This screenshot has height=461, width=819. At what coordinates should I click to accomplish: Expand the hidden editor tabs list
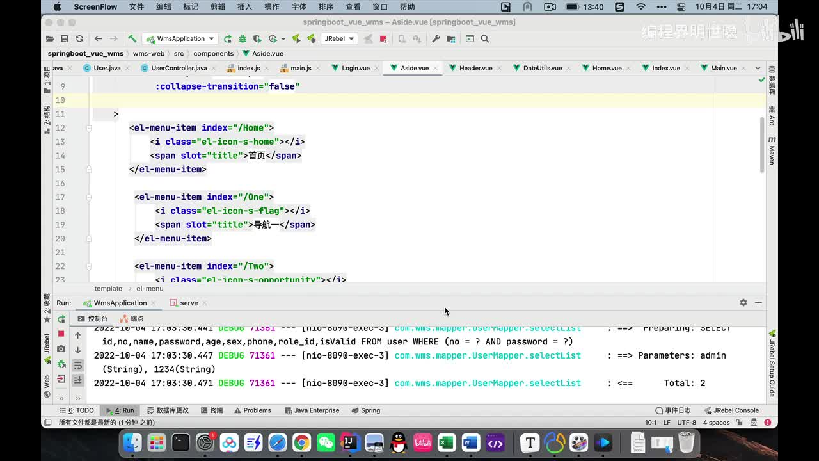point(758,68)
